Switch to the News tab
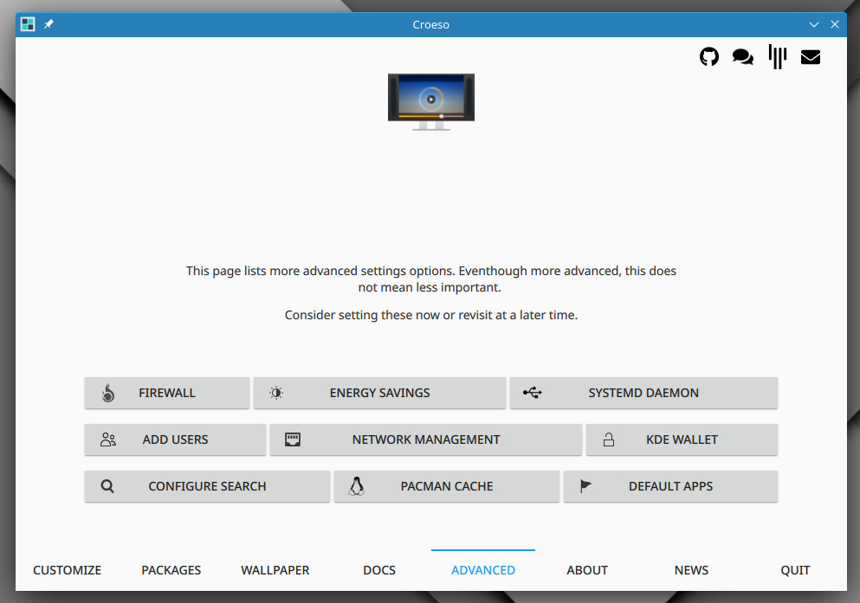The width and height of the screenshot is (860, 603). coord(691,570)
